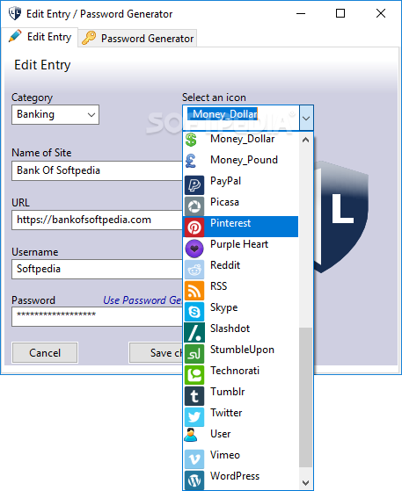Select the Purple Heart list entry text

(x=239, y=244)
